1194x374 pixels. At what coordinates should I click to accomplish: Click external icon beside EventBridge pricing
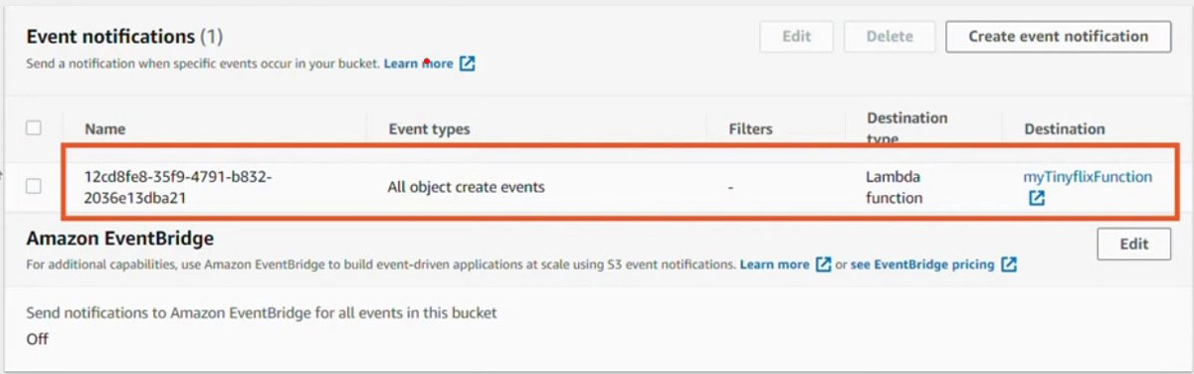tap(1009, 265)
